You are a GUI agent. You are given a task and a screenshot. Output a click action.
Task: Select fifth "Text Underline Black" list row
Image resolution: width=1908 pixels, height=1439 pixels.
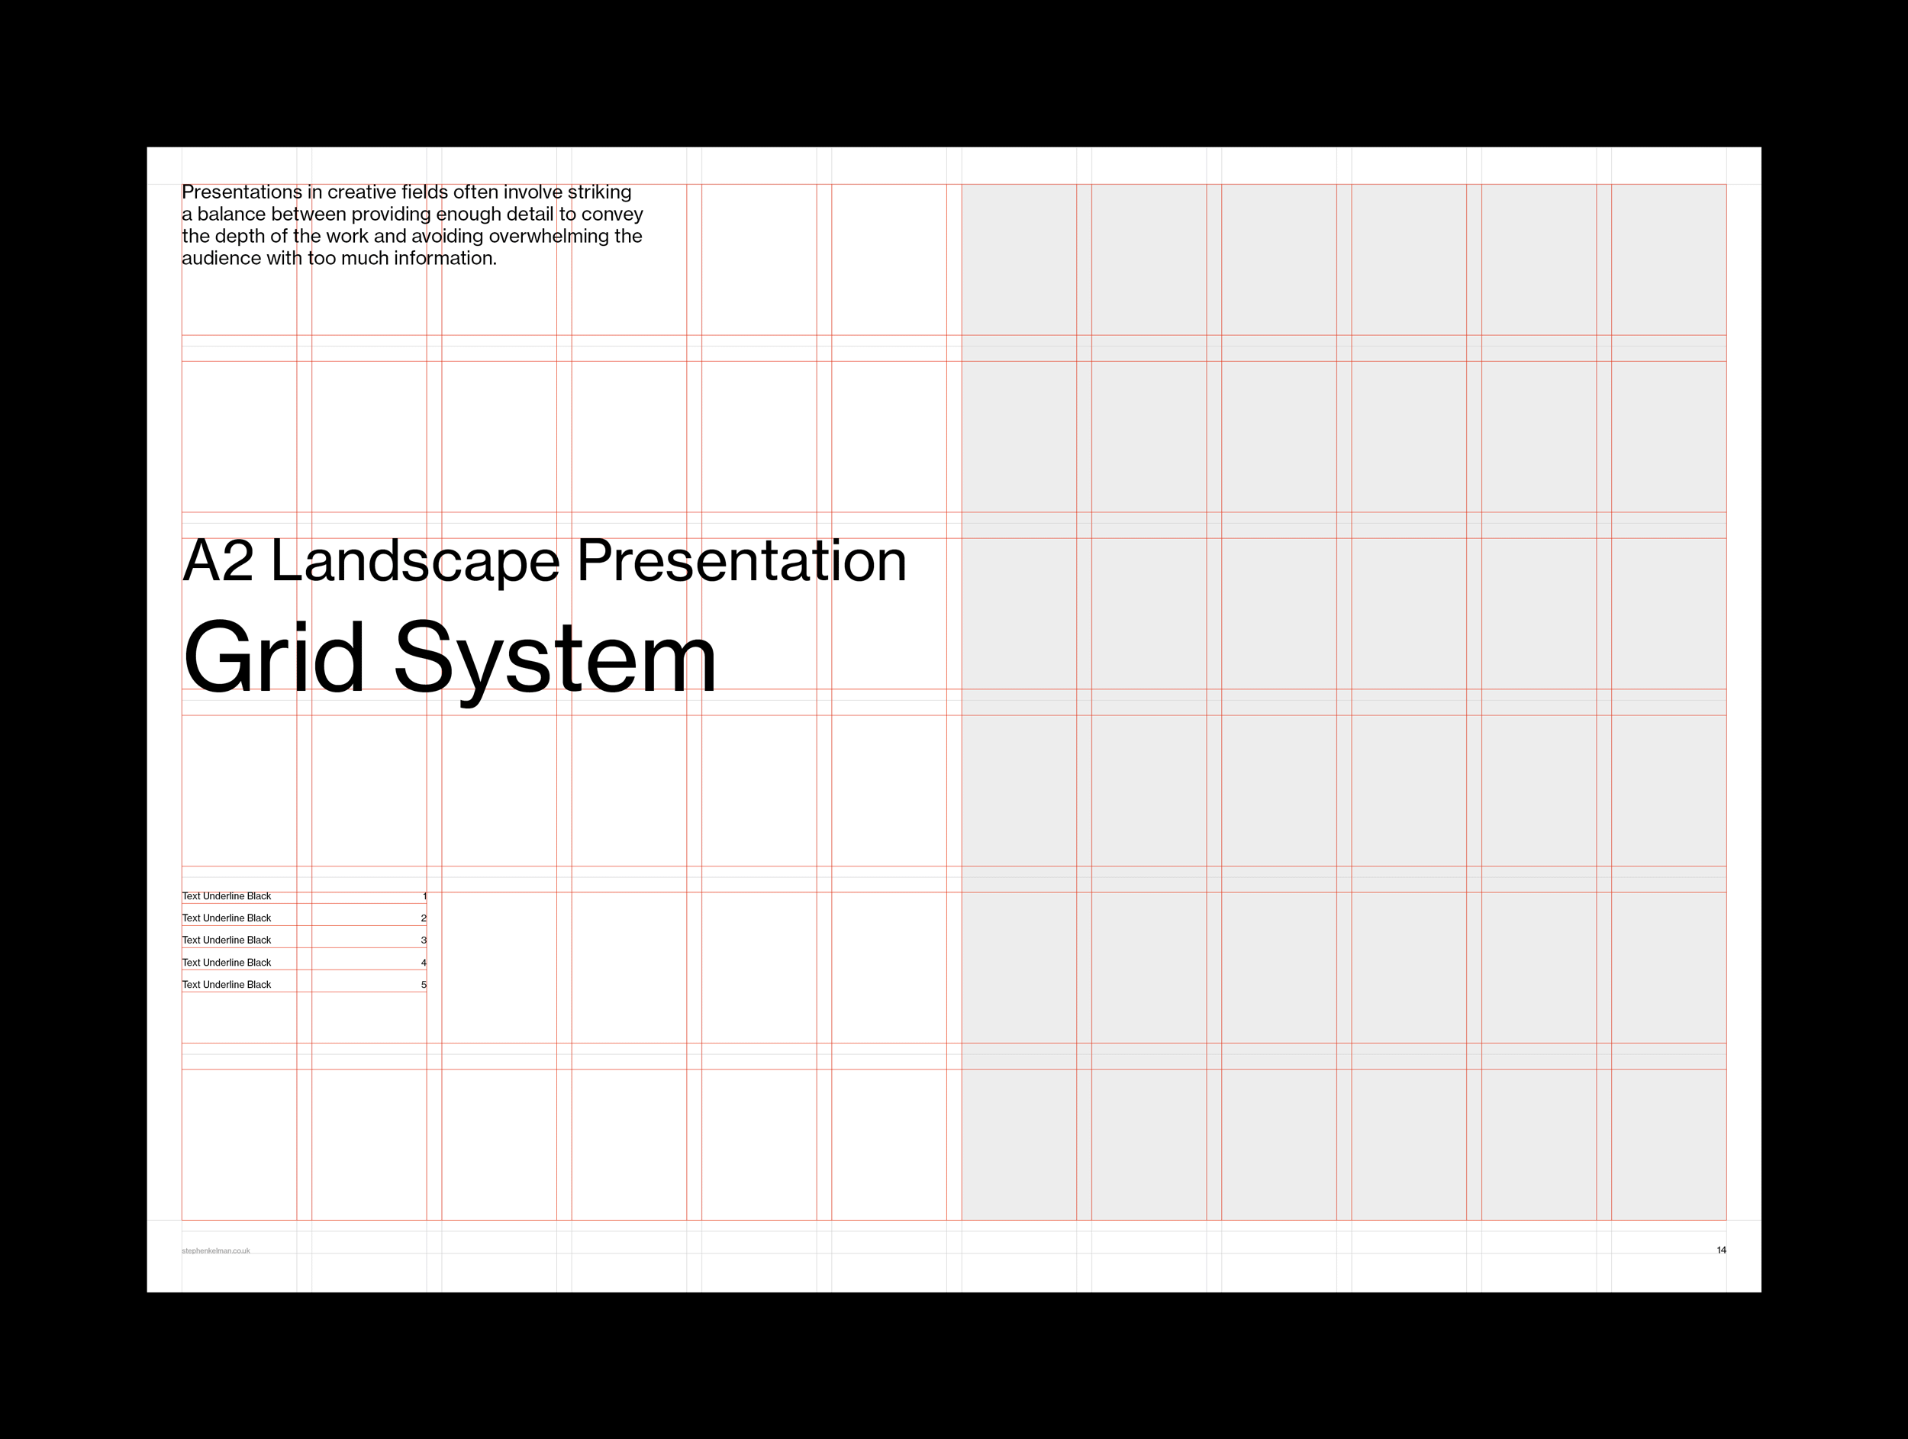click(x=227, y=984)
